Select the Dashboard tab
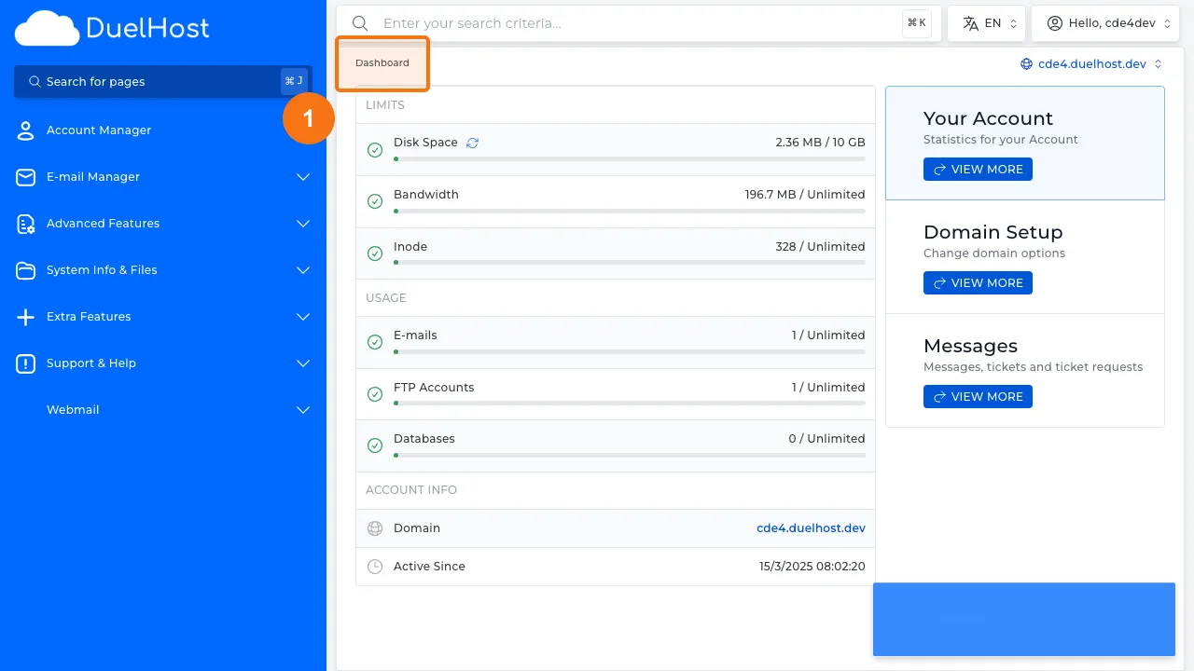The image size is (1194, 671). tap(382, 62)
